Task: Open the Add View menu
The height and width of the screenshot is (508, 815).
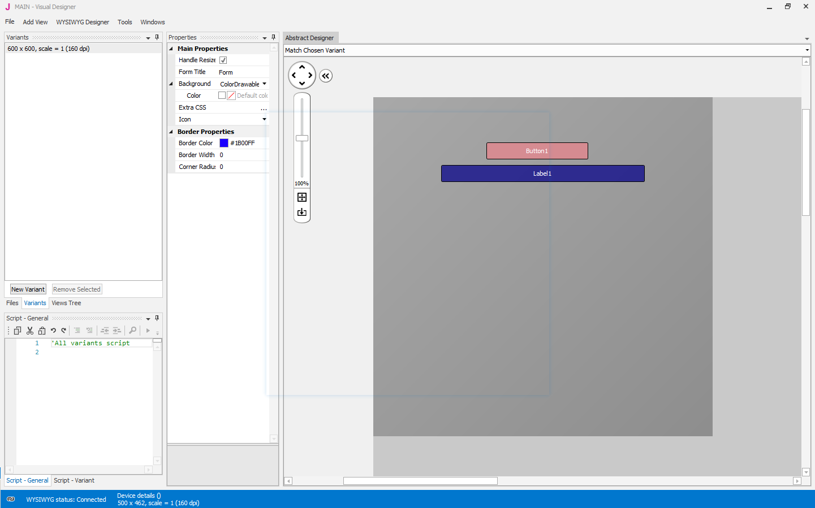Action: pos(35,22)
